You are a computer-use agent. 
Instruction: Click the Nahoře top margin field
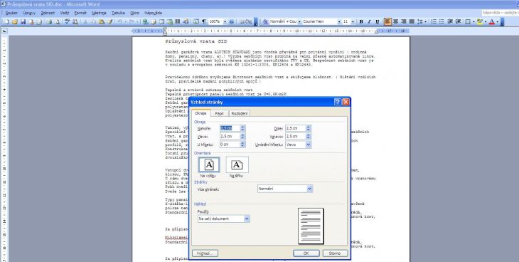230,128
